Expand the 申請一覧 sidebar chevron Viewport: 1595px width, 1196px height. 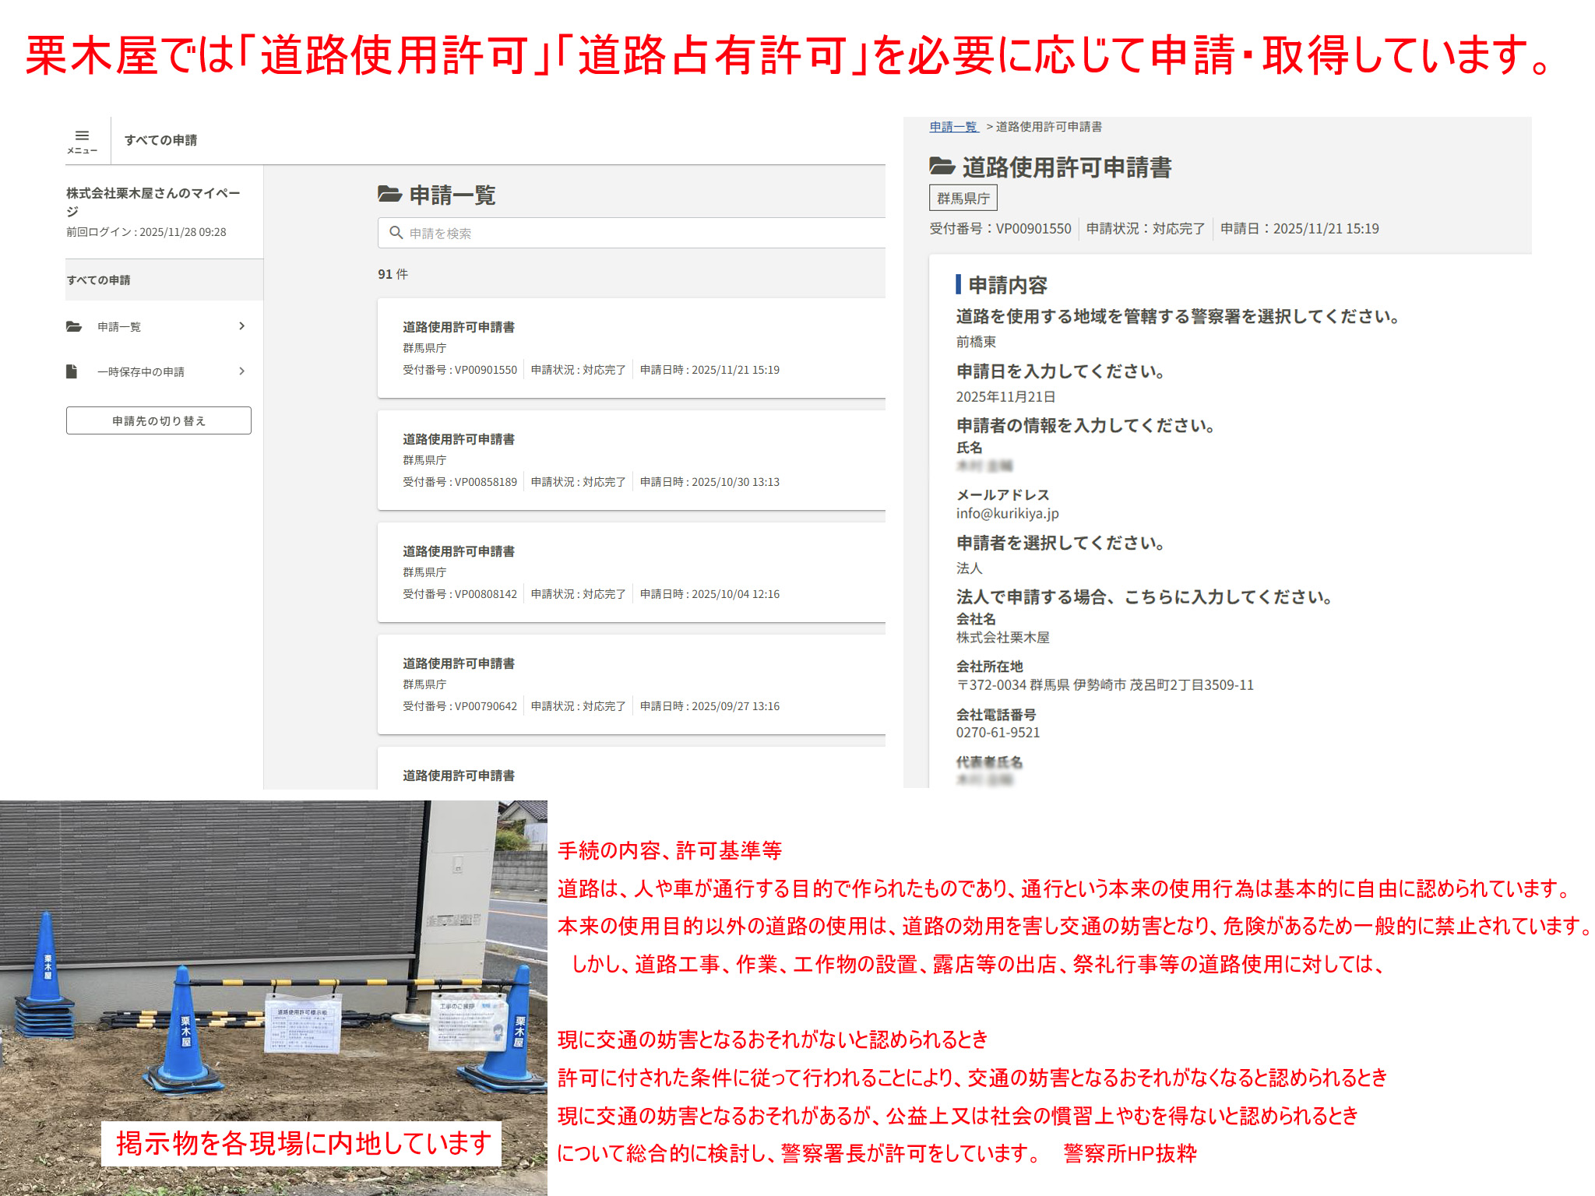click(242, 326)
